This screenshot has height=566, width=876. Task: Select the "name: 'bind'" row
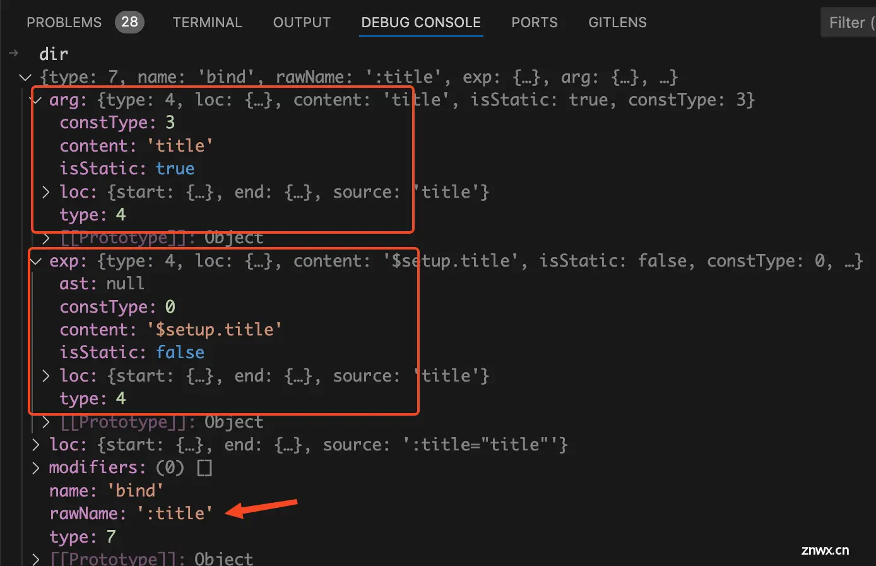coord(107,490)
